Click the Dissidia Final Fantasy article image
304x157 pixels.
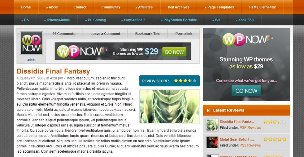pos(169,107)
